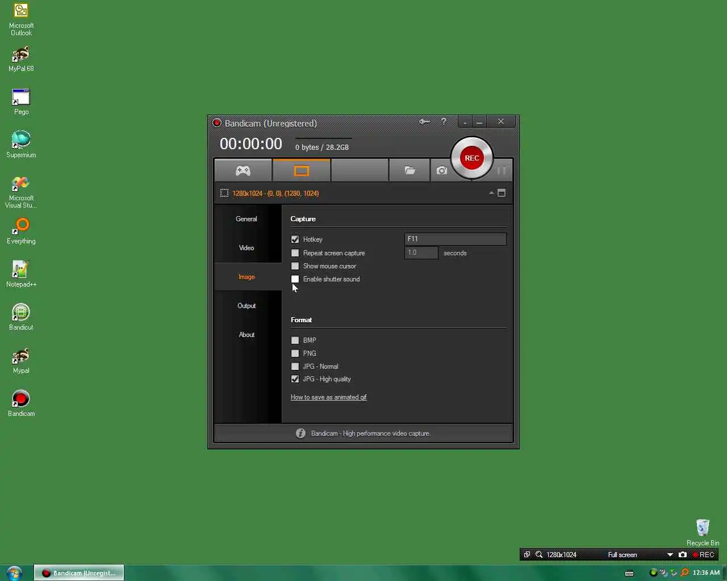
Task: Open the General settings tab
Action: (246, 219)
